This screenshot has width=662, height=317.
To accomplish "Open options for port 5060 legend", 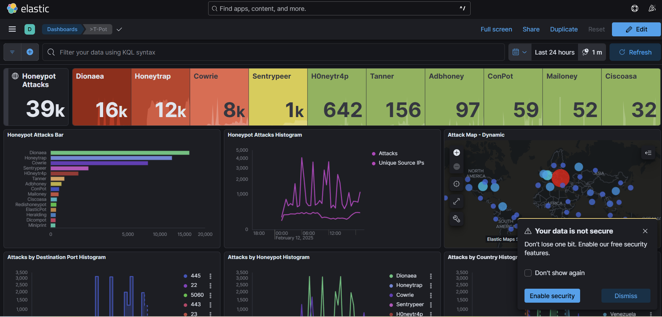I will pos(210,295).
